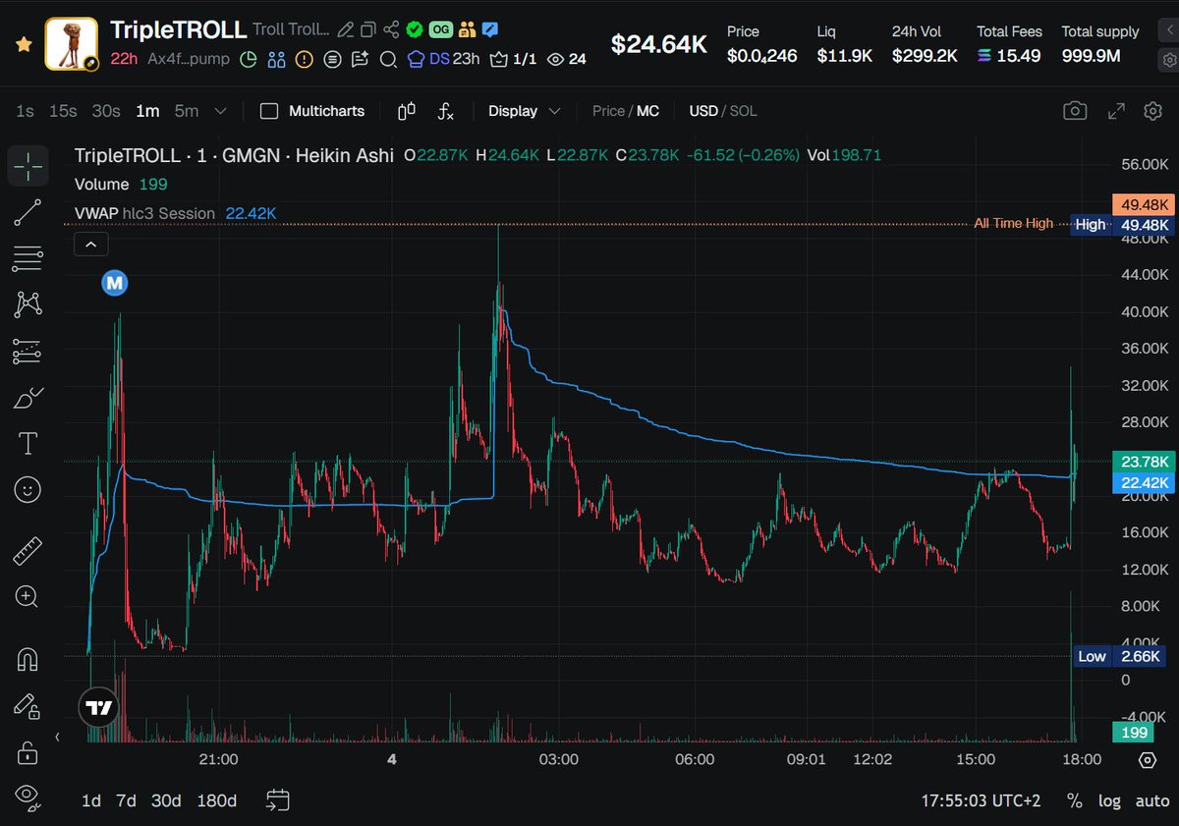The width and height of the screenshot is (1179, 826).
Task: Set range to 180d
Action: (x=215, y=800)
